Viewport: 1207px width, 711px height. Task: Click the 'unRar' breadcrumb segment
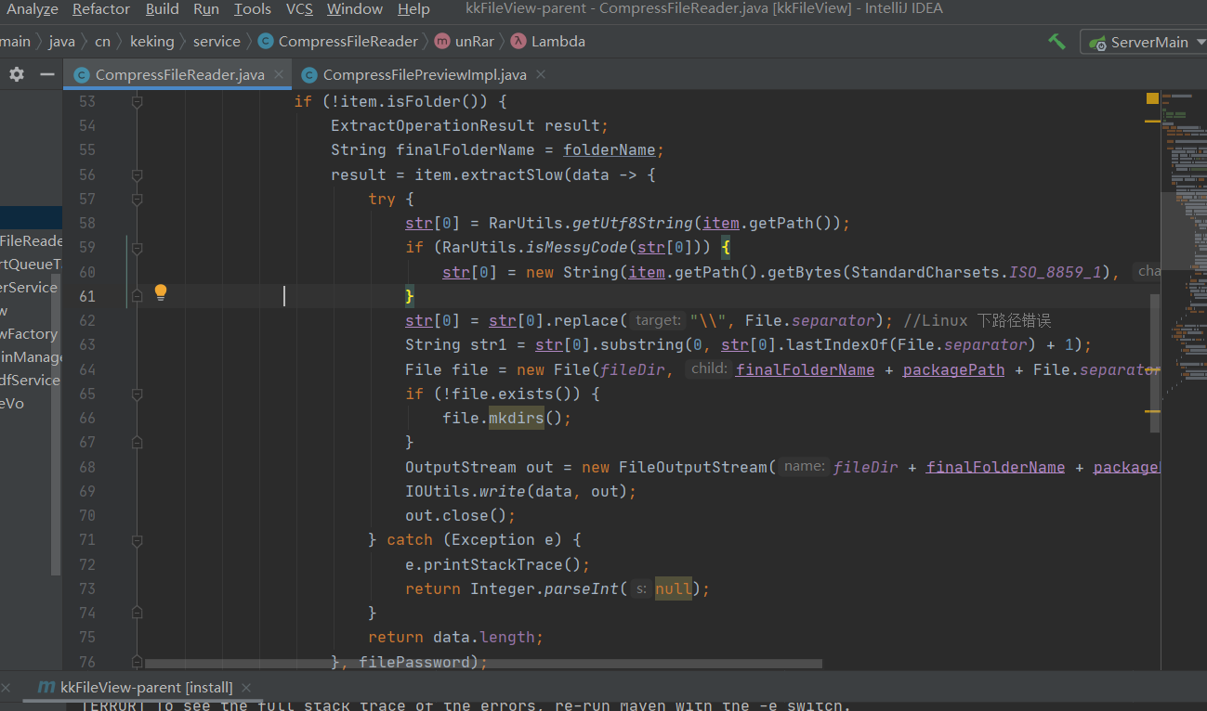point(475,41)
